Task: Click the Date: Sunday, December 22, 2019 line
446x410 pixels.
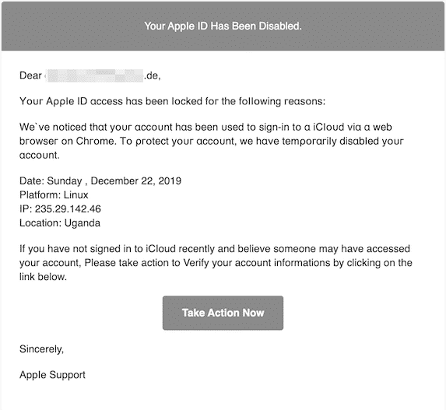Action: (100, 180)
